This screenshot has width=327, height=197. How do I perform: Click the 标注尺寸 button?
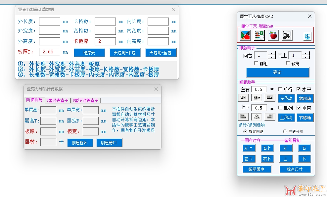[x=295, y=169]
